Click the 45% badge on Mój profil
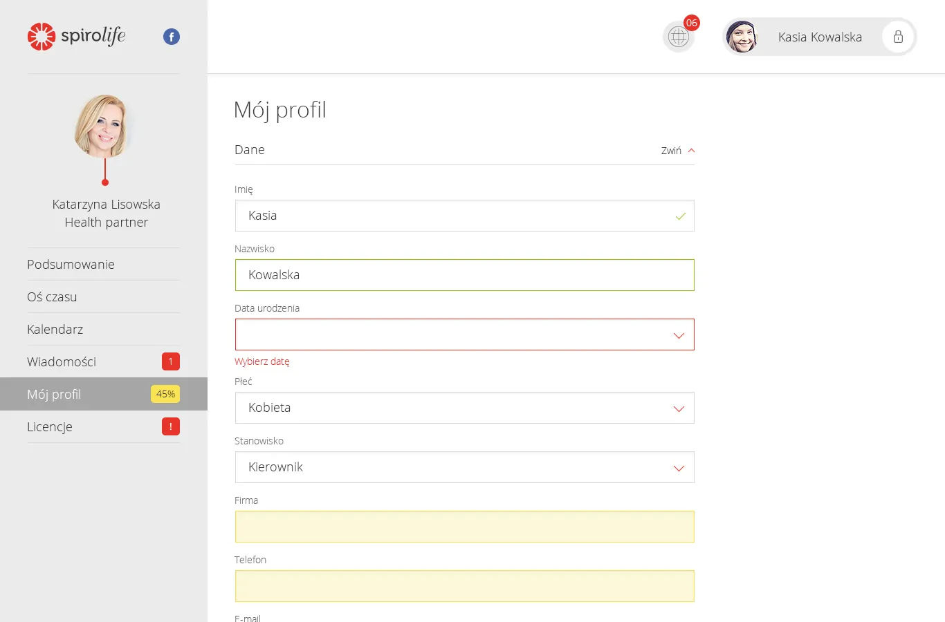945x622 pixels. (x=165, y=394)
